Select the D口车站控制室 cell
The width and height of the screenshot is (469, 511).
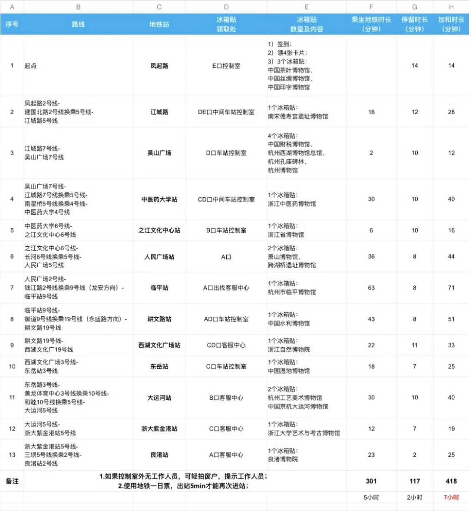click(226, 153)
